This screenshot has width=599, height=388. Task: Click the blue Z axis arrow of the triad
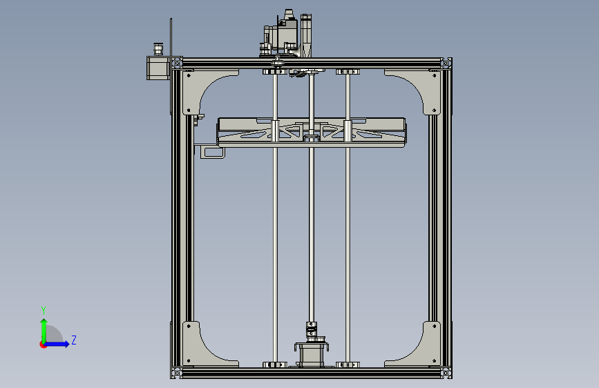tap(57, 344)
